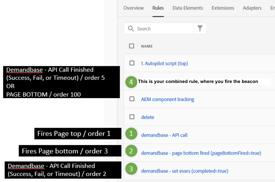Check the box for 1. Autopilot script (top)

pos(132,63)
